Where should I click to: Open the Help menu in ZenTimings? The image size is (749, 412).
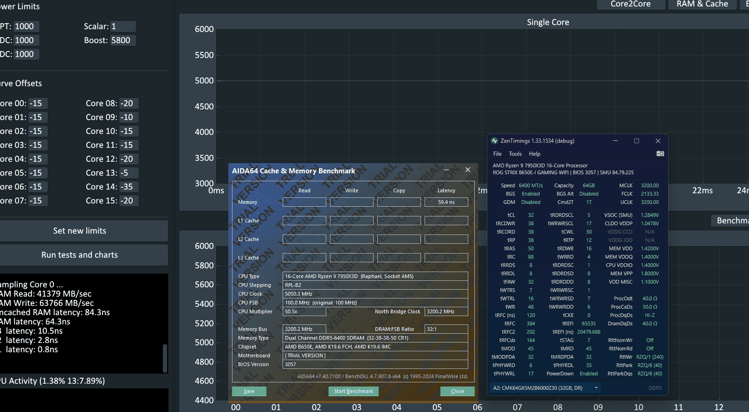coord(535,154)
